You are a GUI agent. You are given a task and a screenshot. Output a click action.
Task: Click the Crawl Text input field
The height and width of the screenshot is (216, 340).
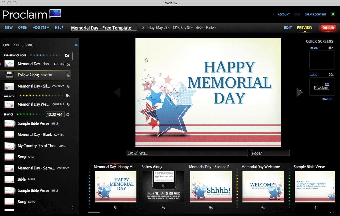click(x=187, y=153)
